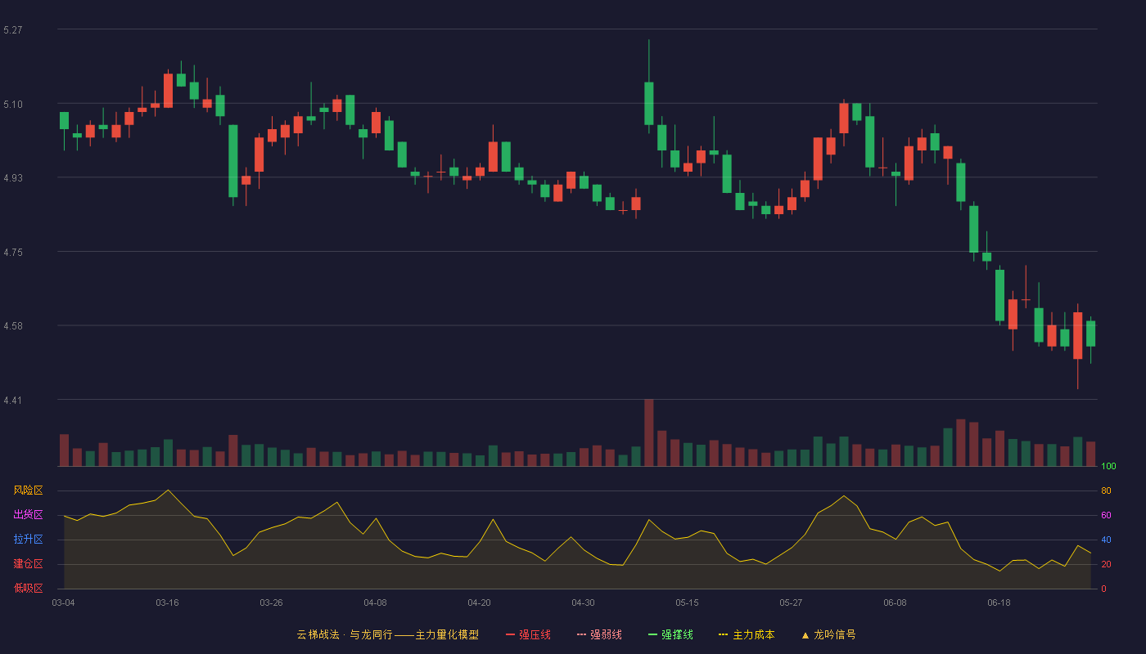Click the green 100 indicator axis value
The height and width of the screenshot is (654, 1146).
point(1108,467)
